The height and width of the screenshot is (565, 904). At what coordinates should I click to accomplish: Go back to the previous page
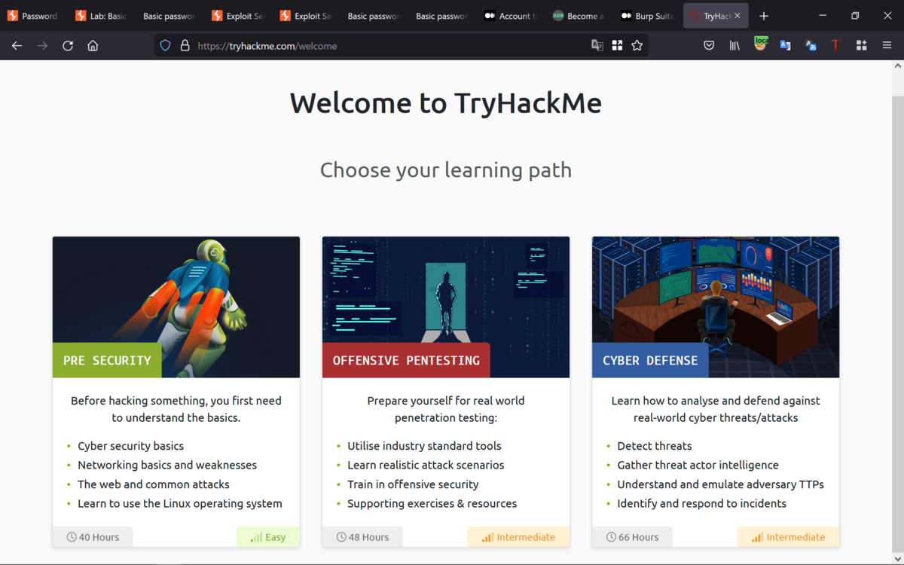(x=17, y=46)
